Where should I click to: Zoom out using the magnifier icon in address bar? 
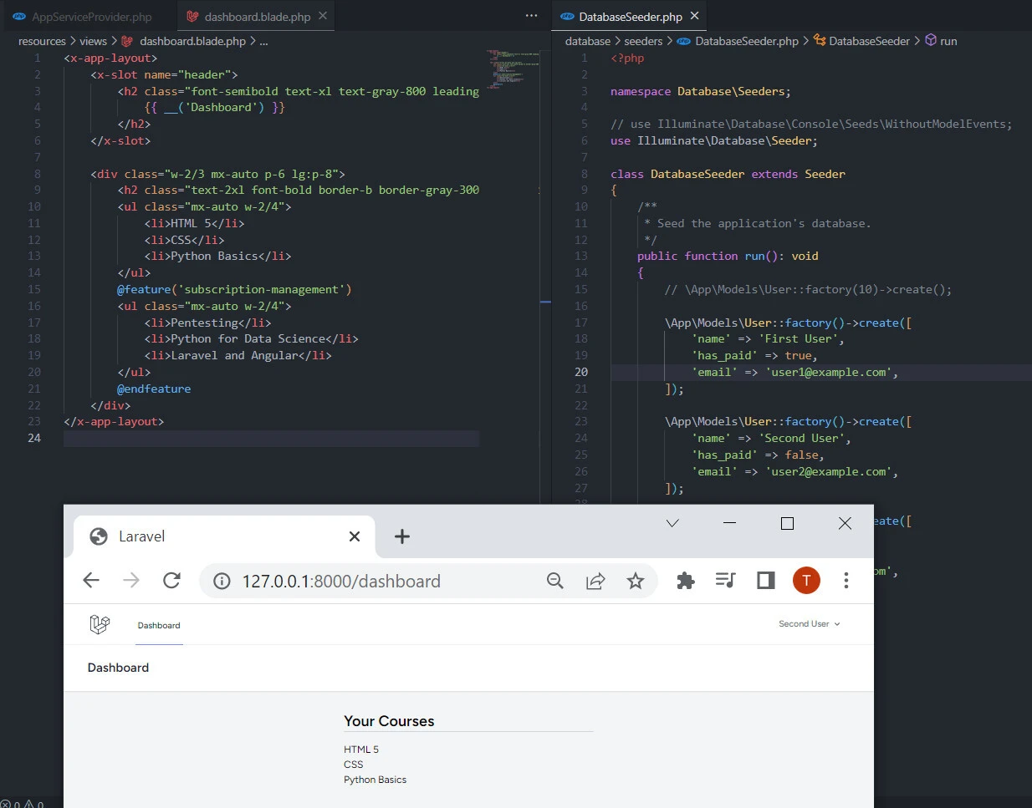[555, 580]
